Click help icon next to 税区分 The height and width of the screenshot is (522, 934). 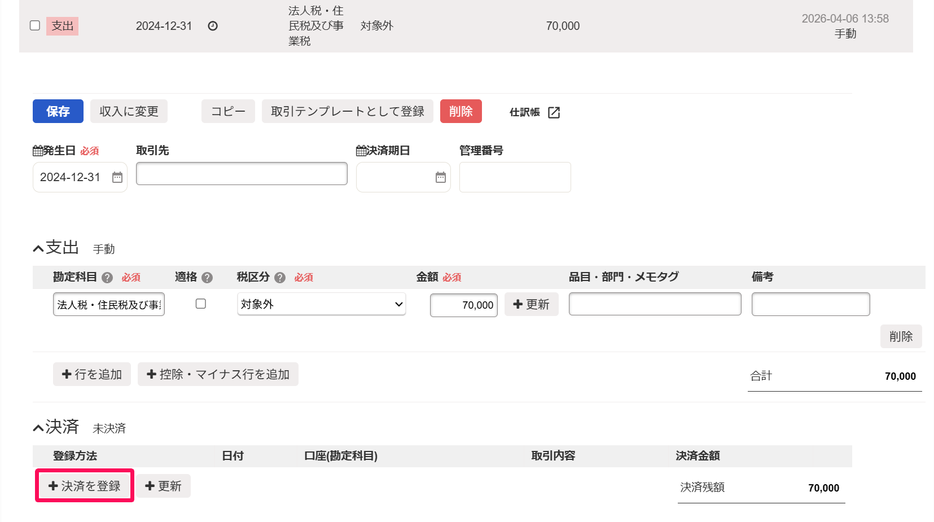point(280,278)
